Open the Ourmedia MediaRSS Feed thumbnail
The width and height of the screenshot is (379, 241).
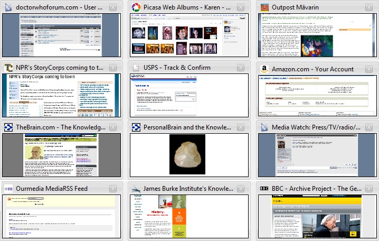61,216
